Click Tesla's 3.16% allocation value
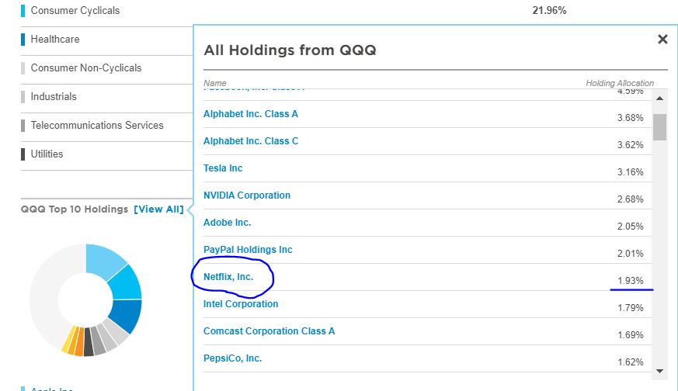678x391 pixels. click(x=630, y=172)
